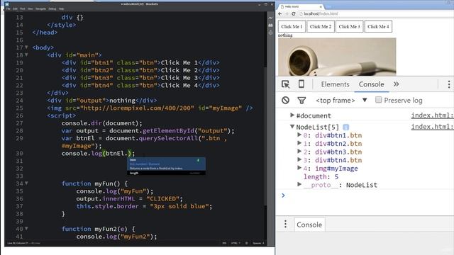Image resolution: width=454 pixels, height=255 pixels.
Task: Select the Console tab in DevTools
Action: pyautogui.click(x=371, y=84)
